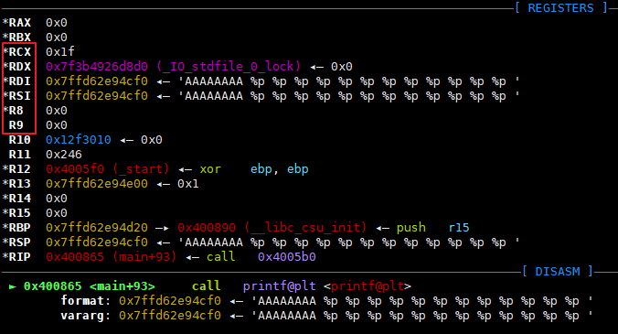The width and height of the screenshot is (618, 334).
Task: Click 0x400890 (__libc_csu_init) address
Action: (272, 228)
